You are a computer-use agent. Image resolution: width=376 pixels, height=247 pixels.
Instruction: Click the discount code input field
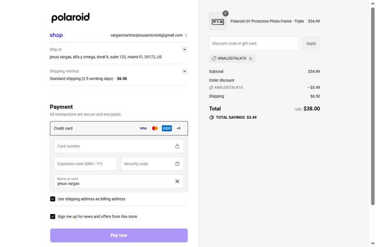coord(254,43)
